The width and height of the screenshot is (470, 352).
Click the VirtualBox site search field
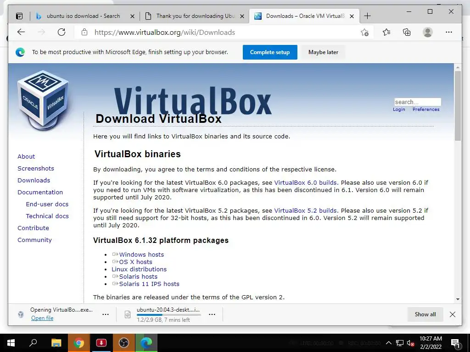point(418,102)
